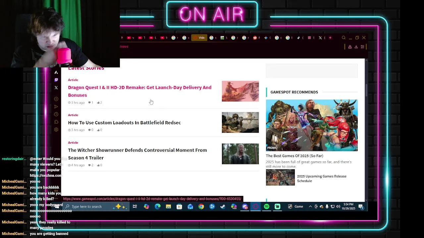Image resolution: width=424 pixels, height=238 pixels.
Task: Launch Google Chrome from taskbar
Action: click(x=201, y=207)
